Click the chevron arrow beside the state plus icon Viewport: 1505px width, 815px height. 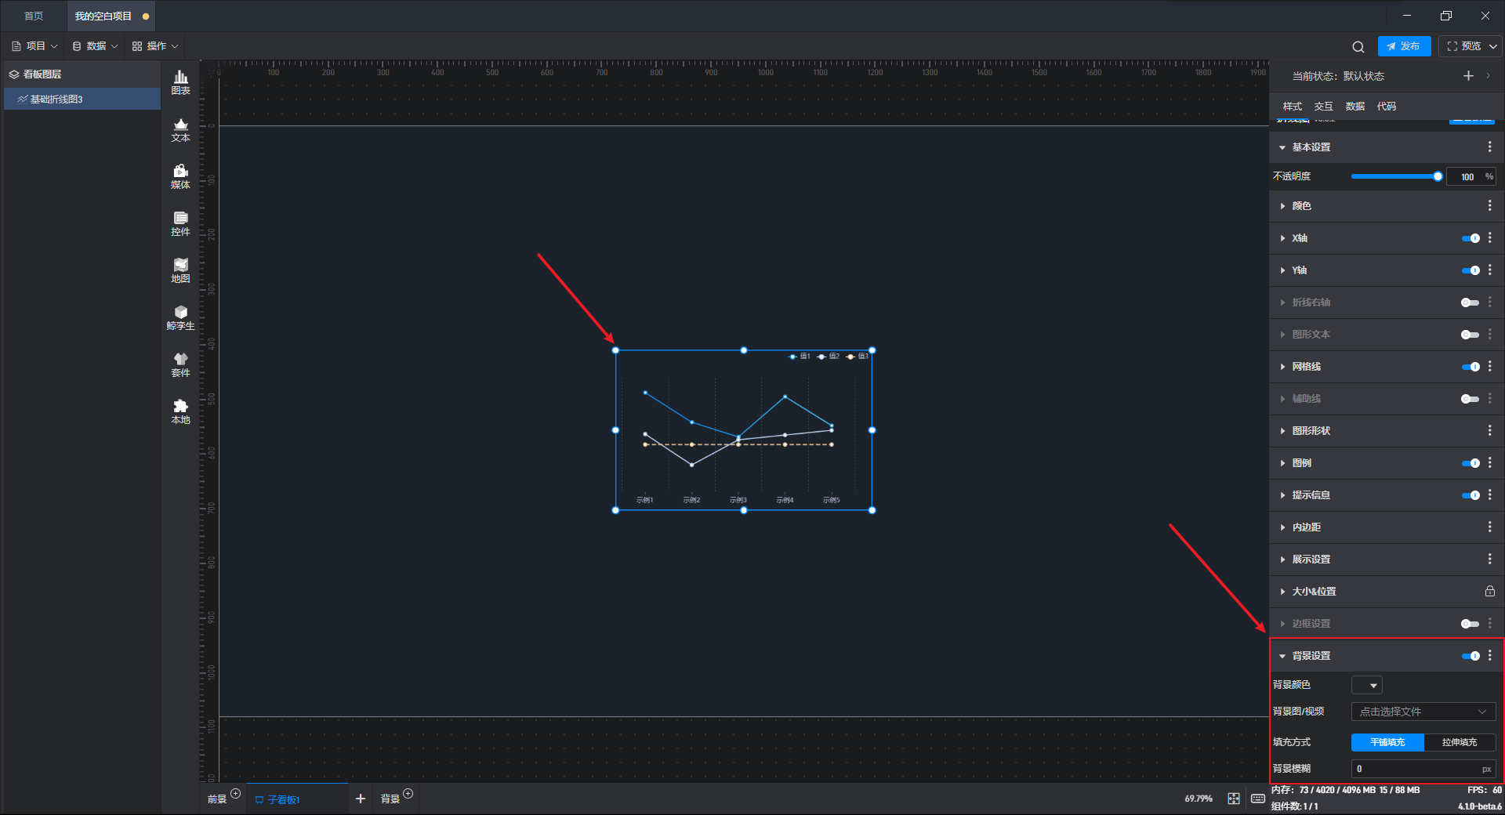tap(1489, 76)
